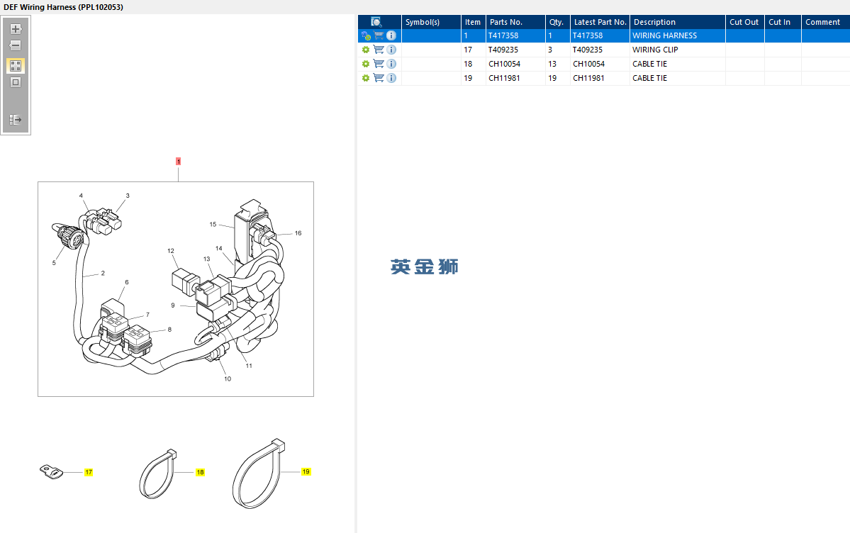Open the assembly gears icon for T417358
The image size is (850, 533).
(x=366, y=35)
